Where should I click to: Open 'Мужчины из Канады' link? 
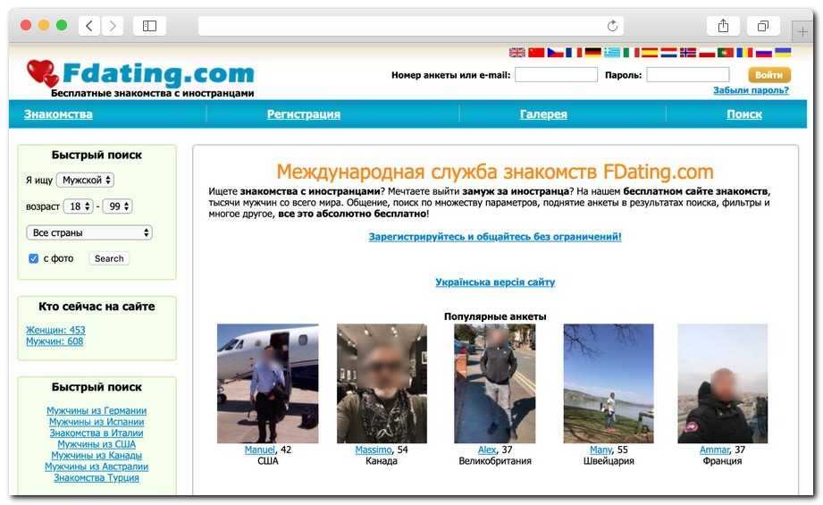(97, 456)
